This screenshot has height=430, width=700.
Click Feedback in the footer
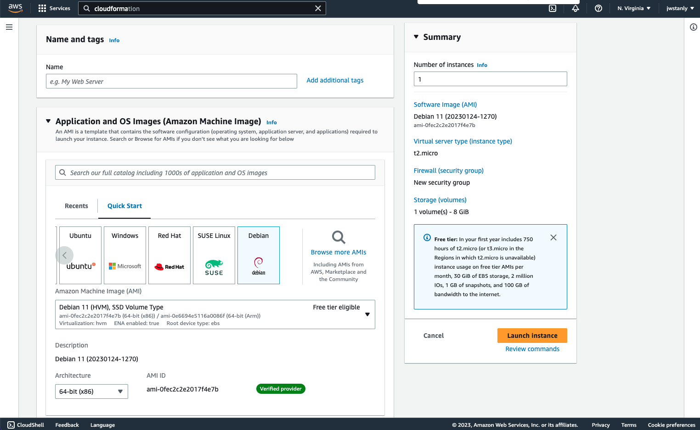pyautogui.click(x=67, y=425)
